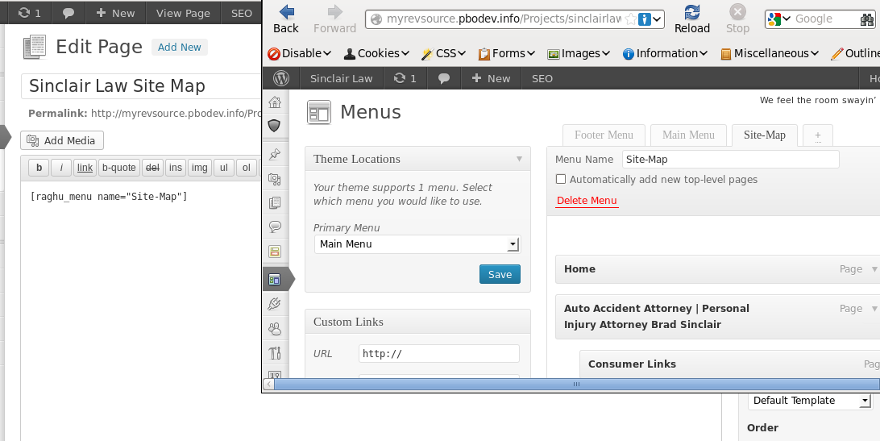Click the browser Back arrow icon
The height and width of the screenshot is (441, 880).
(287, 11)
